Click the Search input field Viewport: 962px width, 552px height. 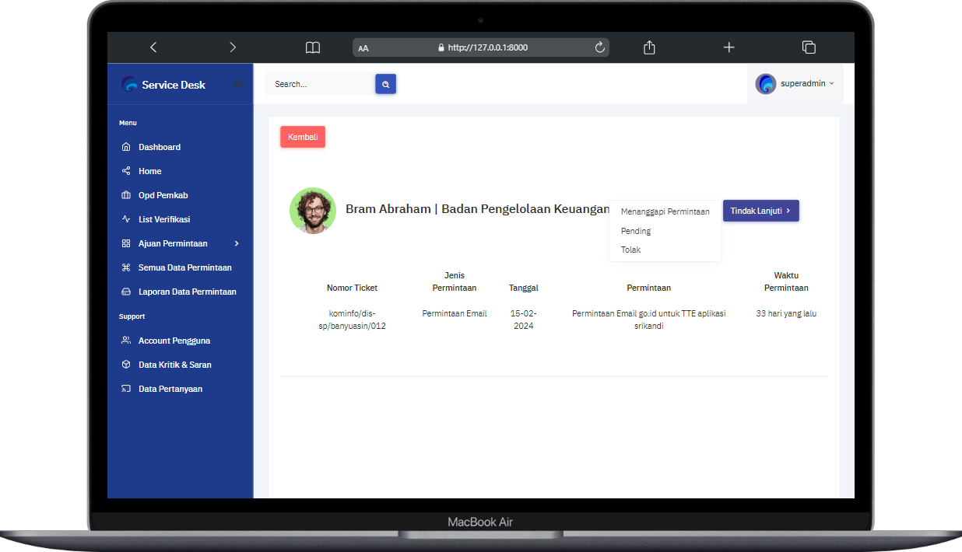320,84
